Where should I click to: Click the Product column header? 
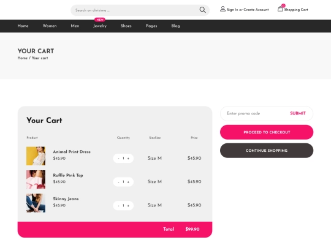click(32, 138)
